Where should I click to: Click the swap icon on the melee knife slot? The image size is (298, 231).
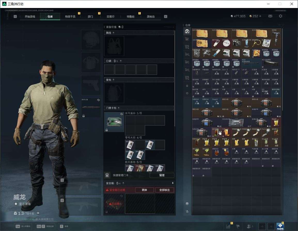98,100
